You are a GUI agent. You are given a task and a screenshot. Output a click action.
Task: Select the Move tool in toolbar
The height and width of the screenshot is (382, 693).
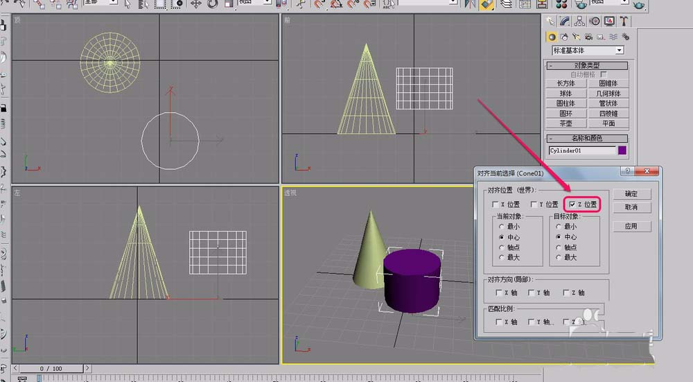pos(195,4)
